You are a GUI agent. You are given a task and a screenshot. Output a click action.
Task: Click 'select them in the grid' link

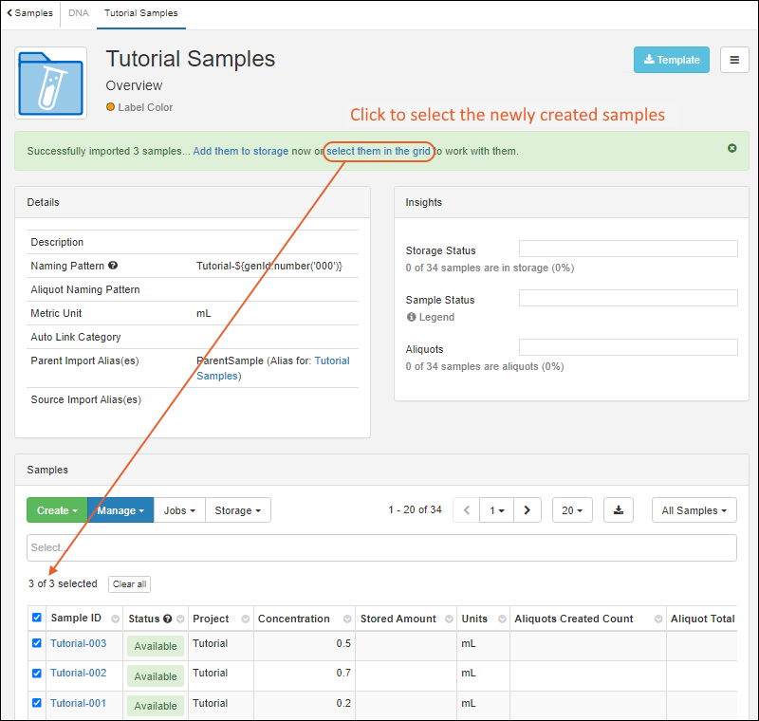tap(379, 151)
